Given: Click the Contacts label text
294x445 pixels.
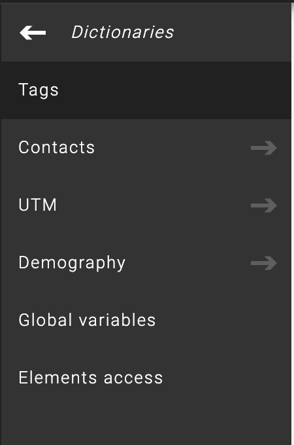Looking at the screenshot, I should pos(56,148).
